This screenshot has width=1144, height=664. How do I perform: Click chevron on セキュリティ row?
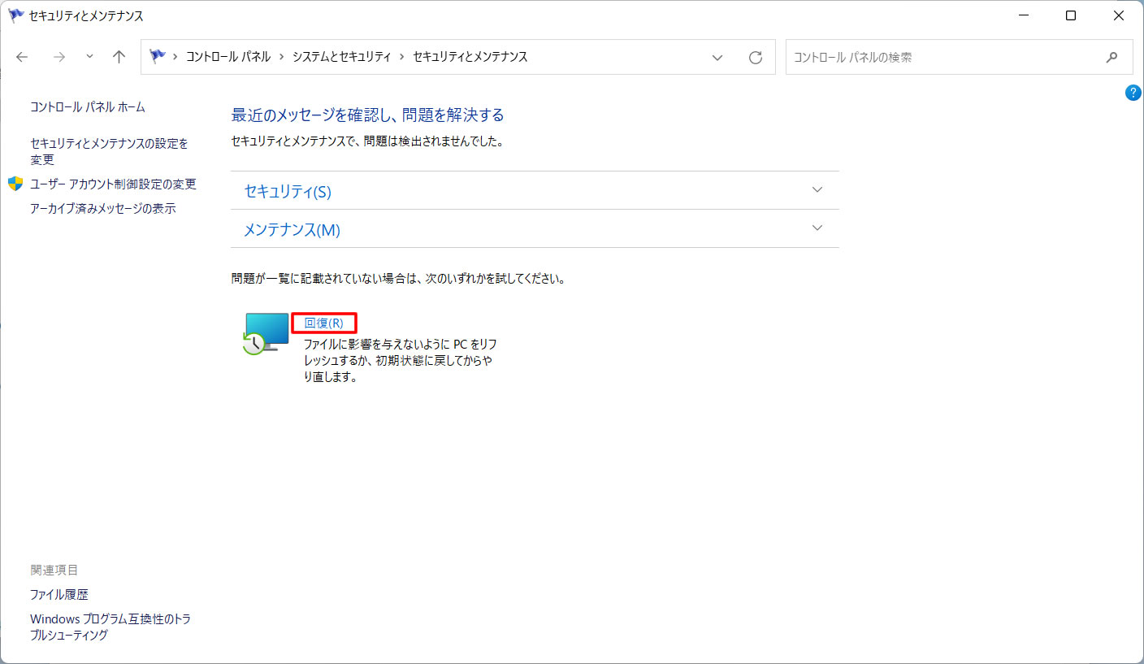click(x=817, y=189)
